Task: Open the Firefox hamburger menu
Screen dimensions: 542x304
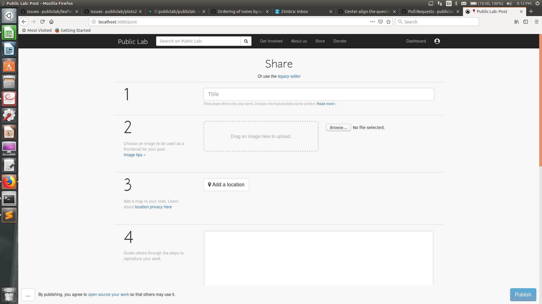Action: tap(536, 22)
